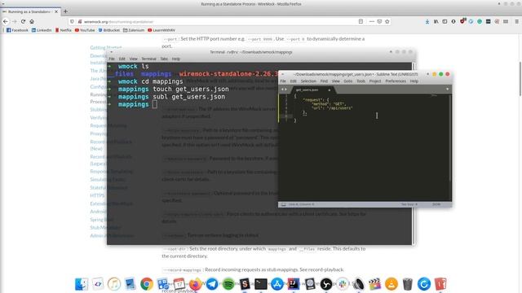Screen dimensions: 522x293
Task: Open the LearnWithRV bookmark
Action: click(161, 30)
